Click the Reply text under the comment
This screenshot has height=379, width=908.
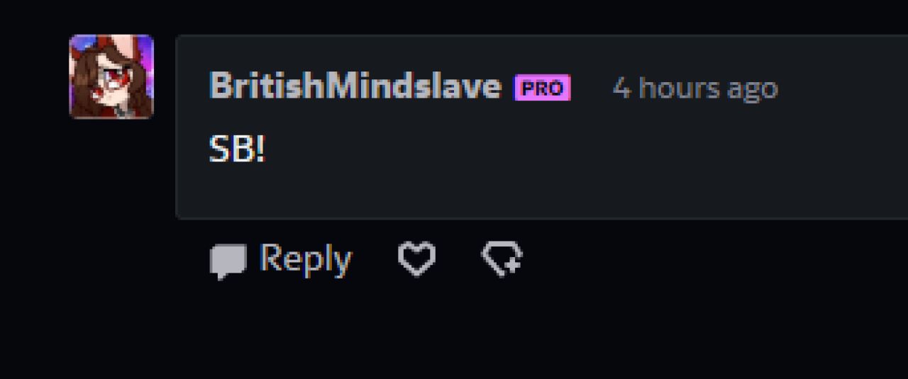pyautogui.click(x=306, y=259)
